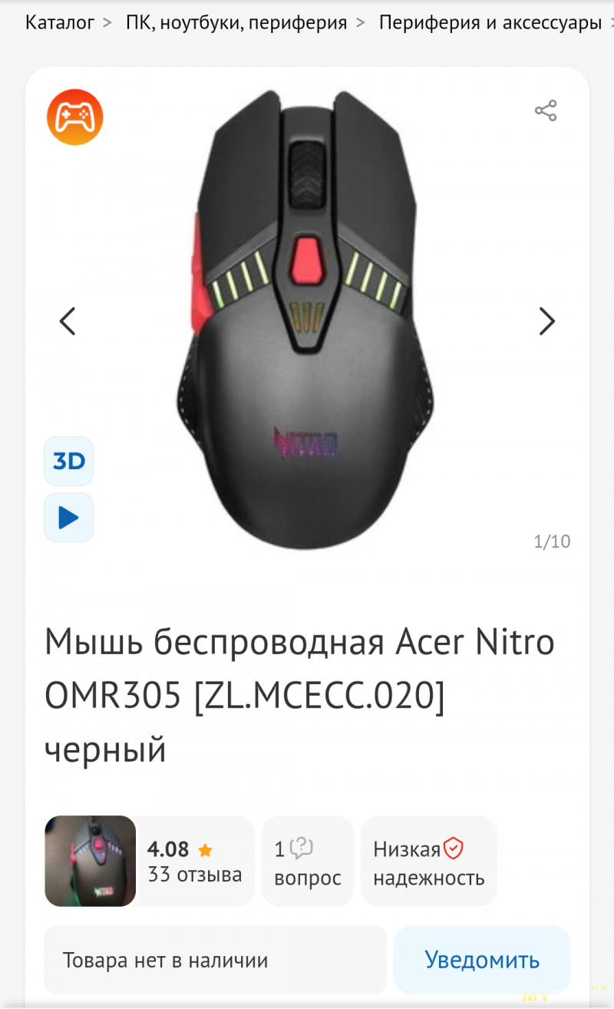614x1009 pixels.
Task: Show the next product image
Action: tap(546, 321)
